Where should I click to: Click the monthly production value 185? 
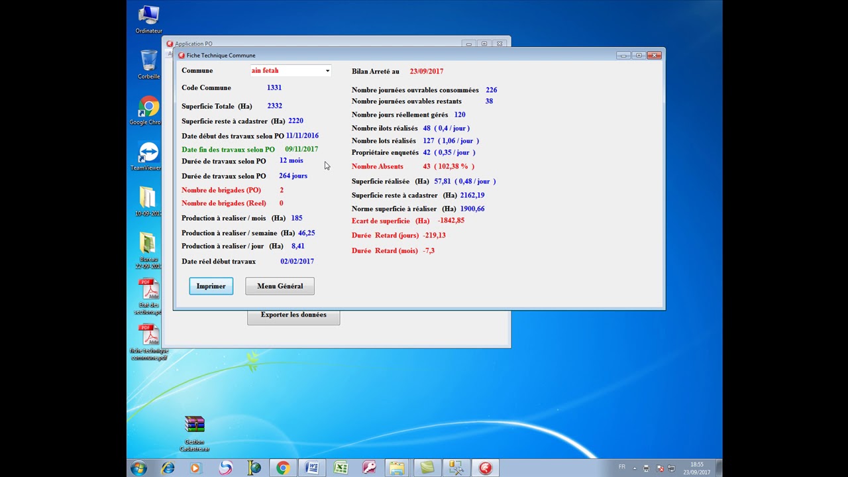296,218
